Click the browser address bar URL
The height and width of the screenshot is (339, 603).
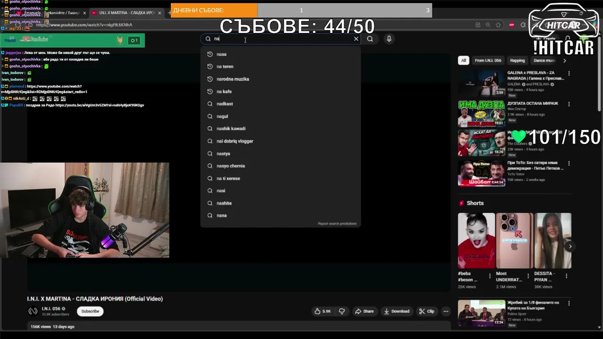pyautogui.click(x=84, y=25)
